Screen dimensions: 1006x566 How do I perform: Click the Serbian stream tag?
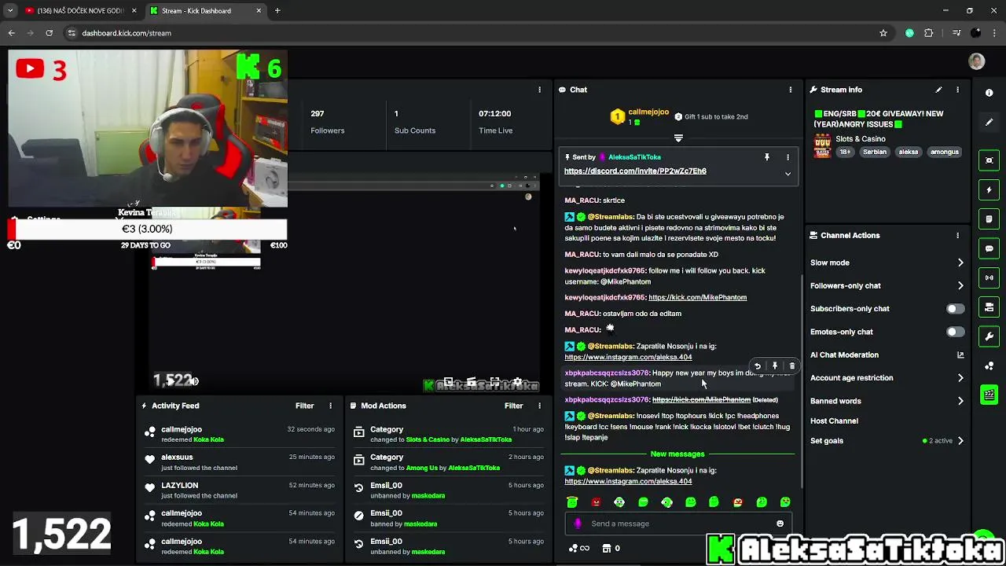click(875, 152)
